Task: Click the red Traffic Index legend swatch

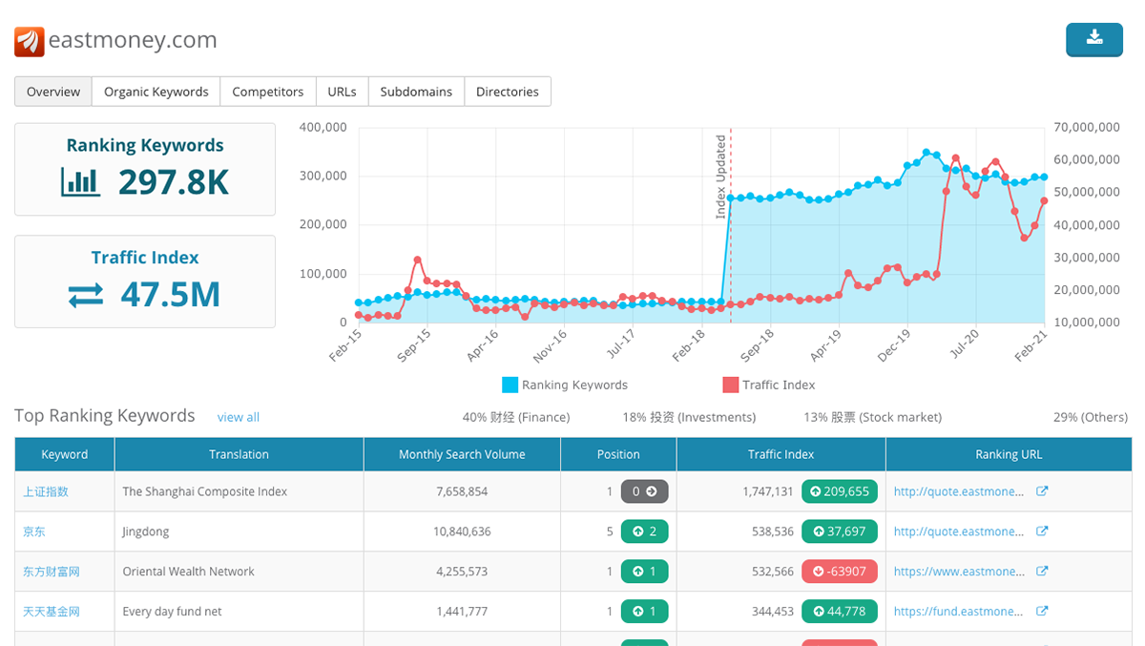Action: 730,385
